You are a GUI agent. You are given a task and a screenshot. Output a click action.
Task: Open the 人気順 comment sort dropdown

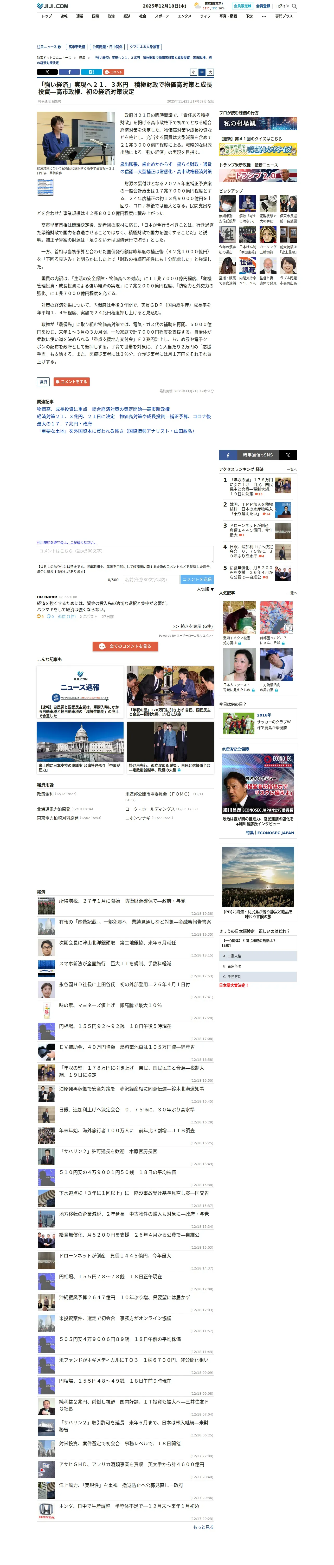tap(205, 589)
